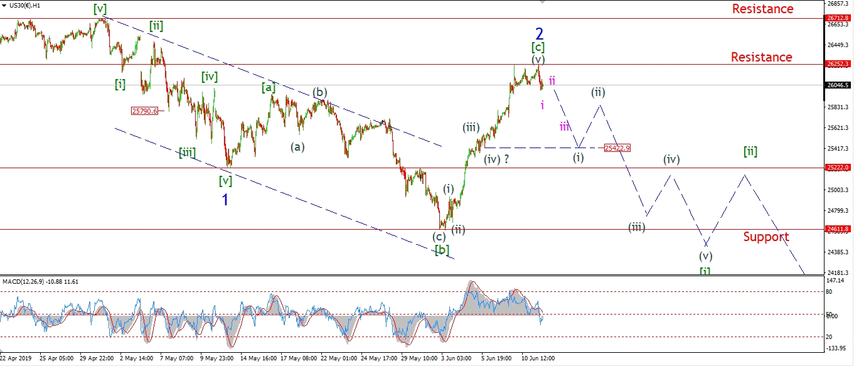Select the boxed 25422.9 price label

point(617,148)
